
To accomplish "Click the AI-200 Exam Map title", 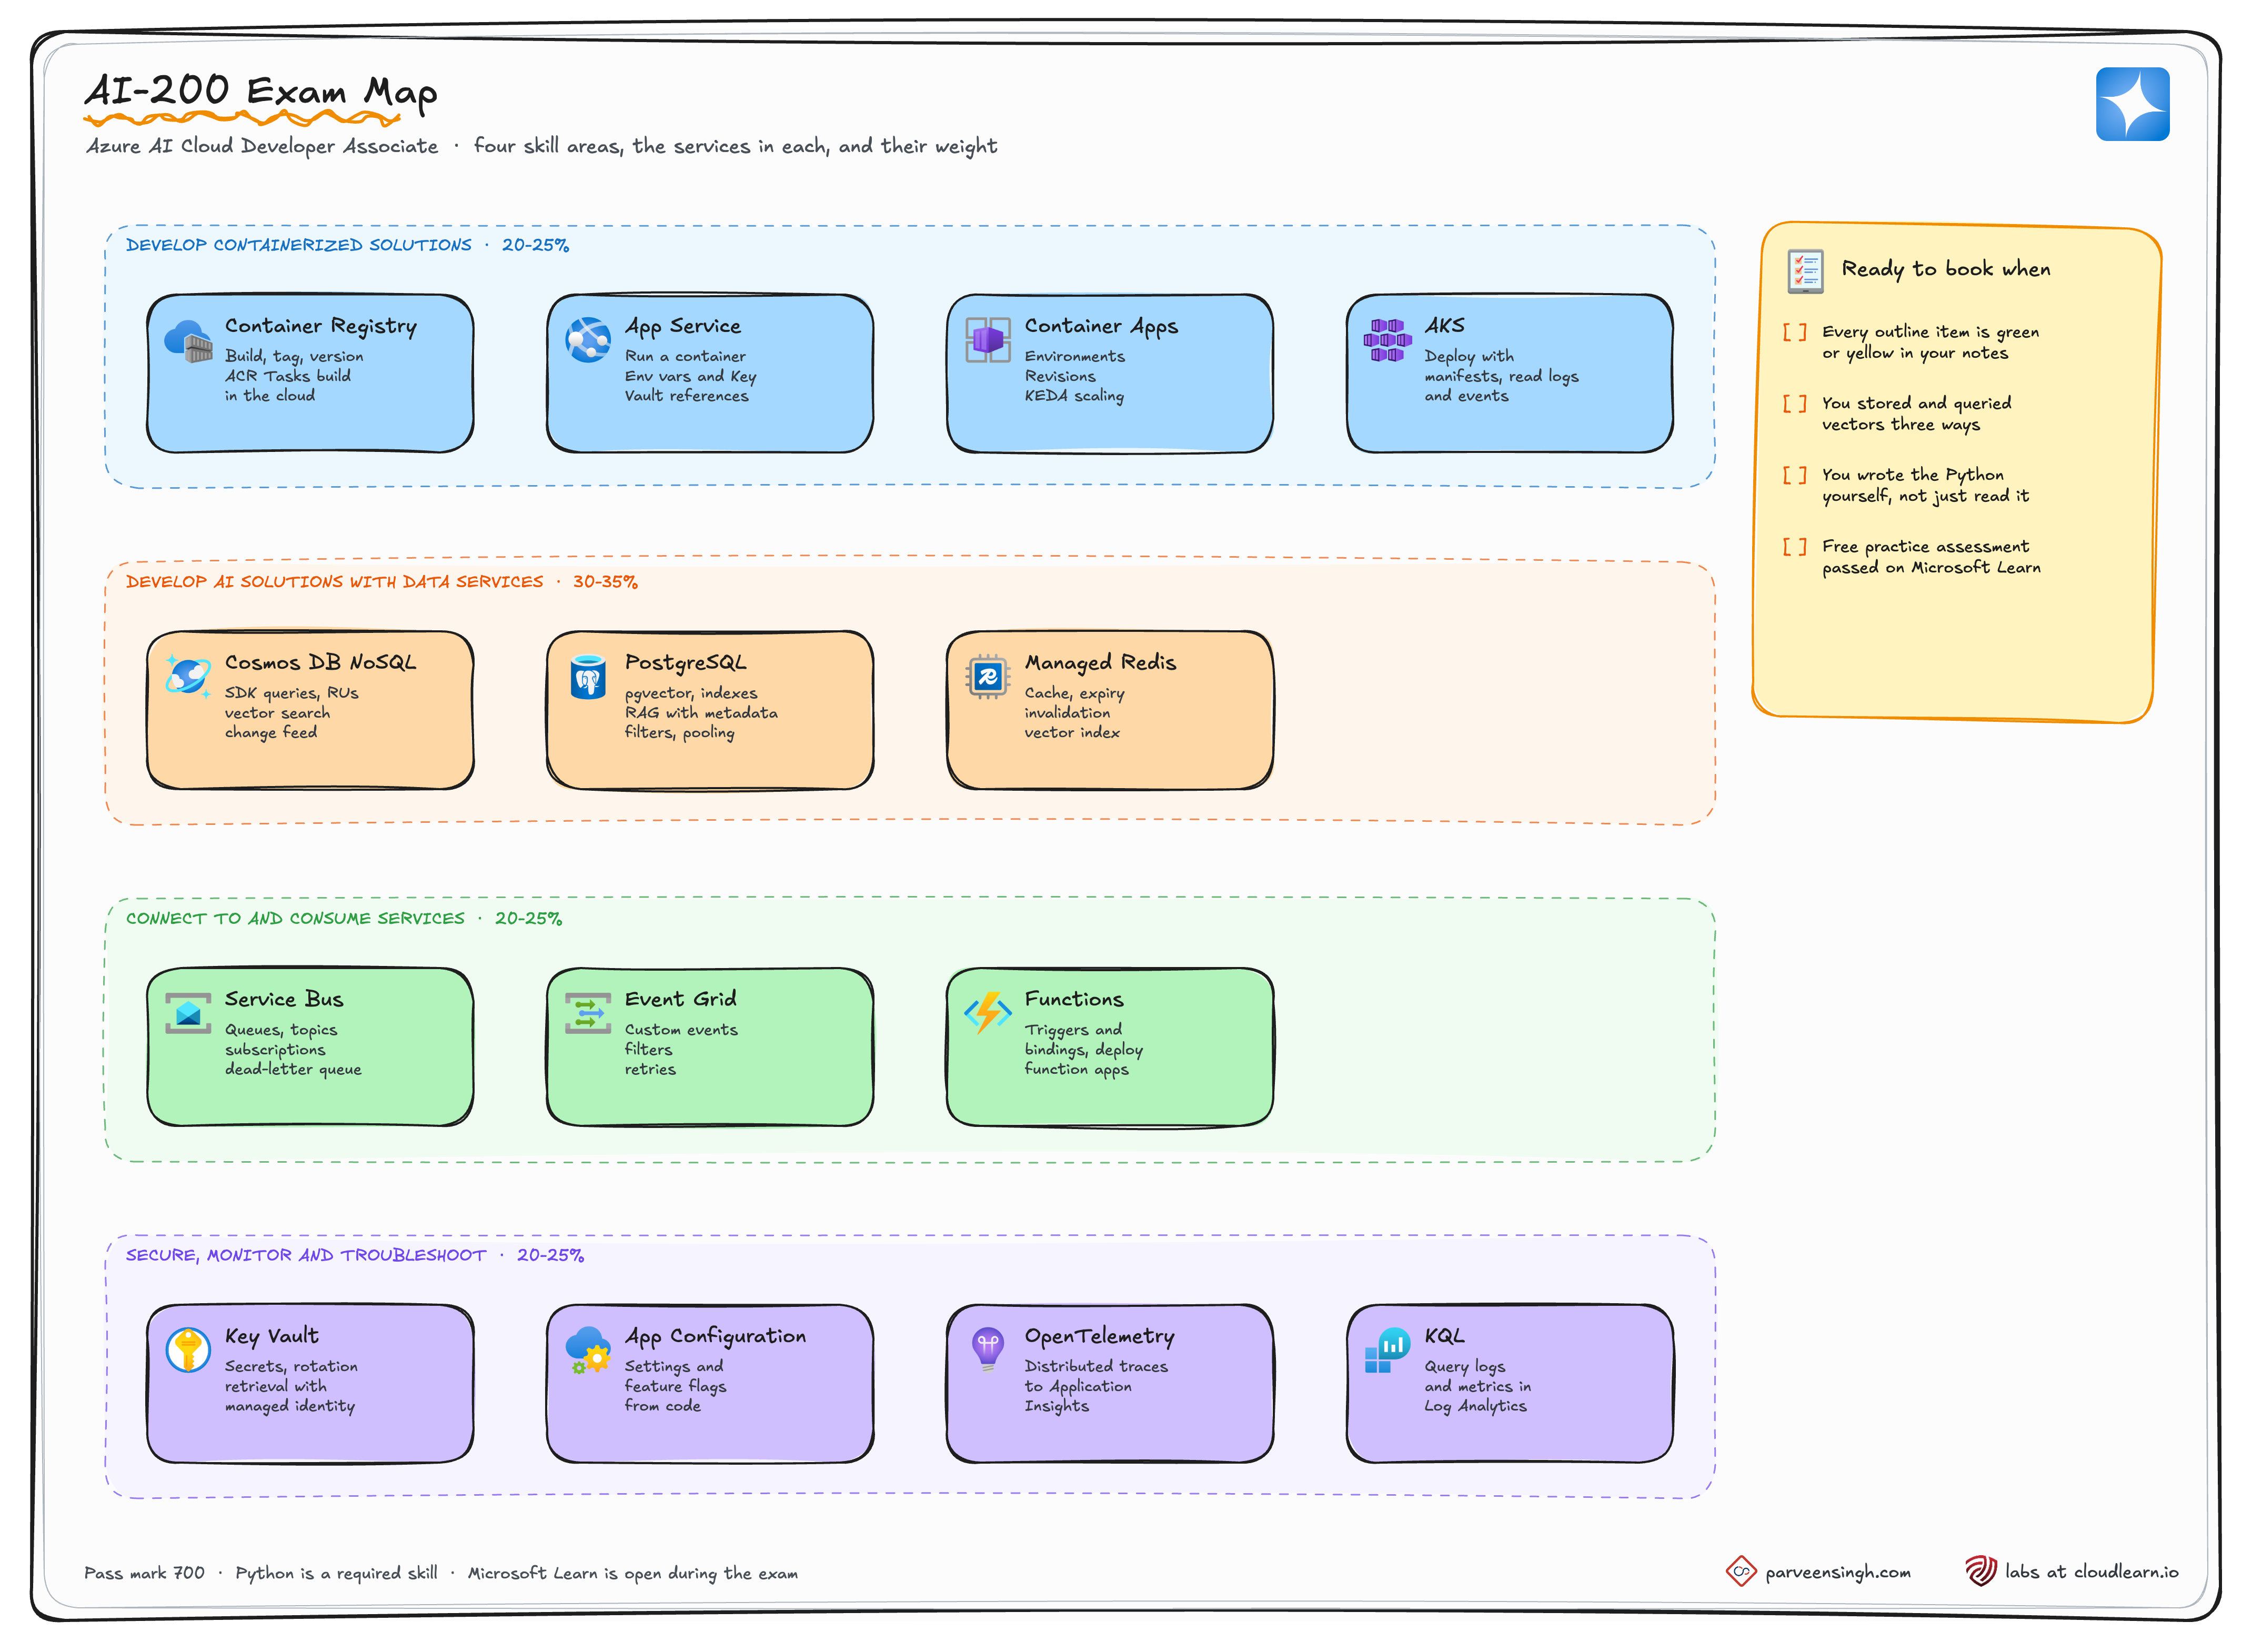I will pyautogui.click(x=261, y=92).
